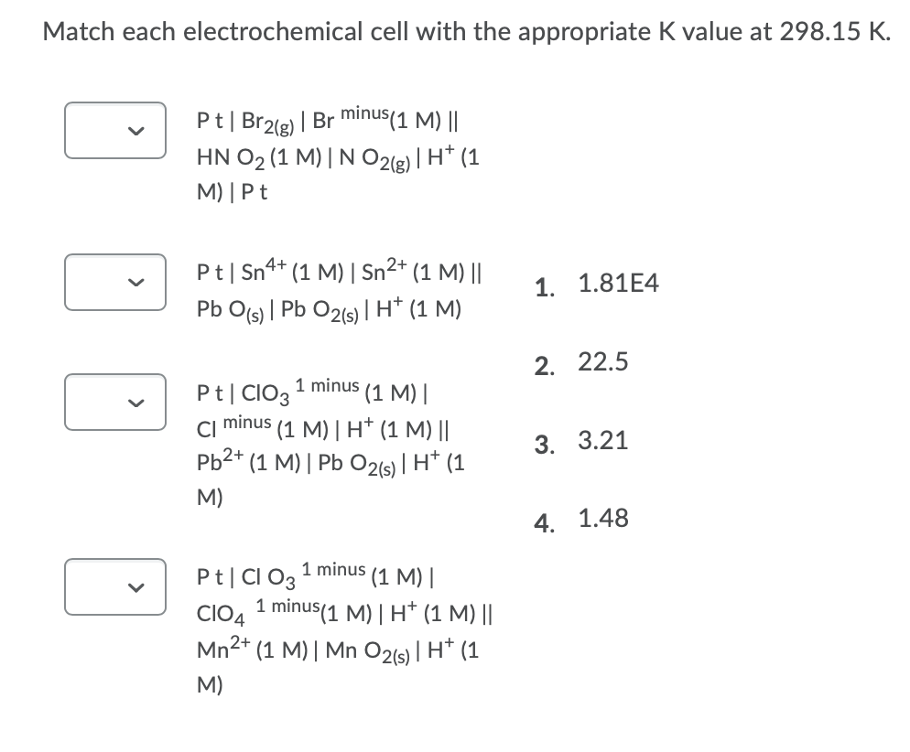Open the dropdown for the Sn4+/Sn2+ cell

[115, 282]
